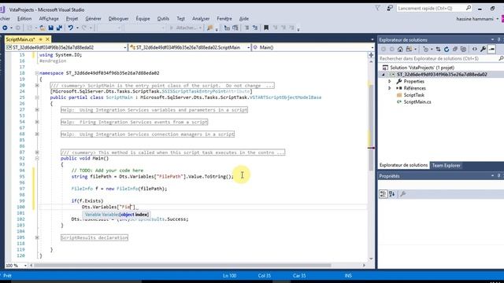The height and width of the screenshot is (283, 504).
Task: Click the feedback icon beside Quick Launch
Action: (x=390, y=8)
